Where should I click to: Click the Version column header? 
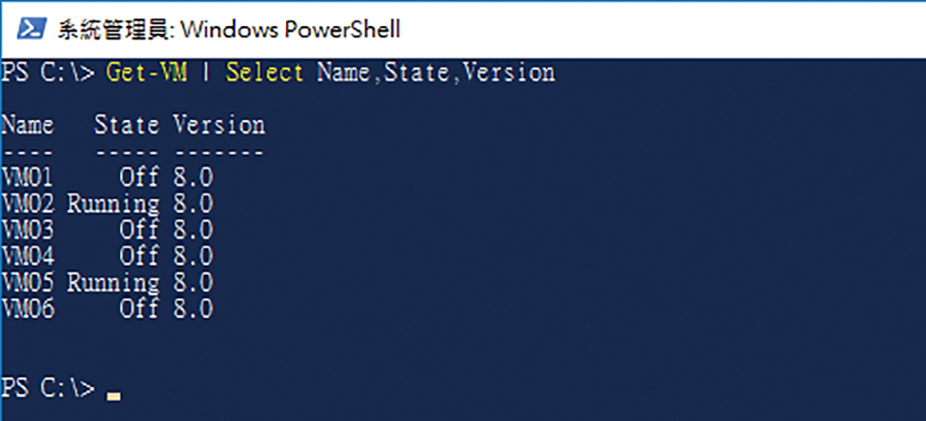click(x=219, y=125)
